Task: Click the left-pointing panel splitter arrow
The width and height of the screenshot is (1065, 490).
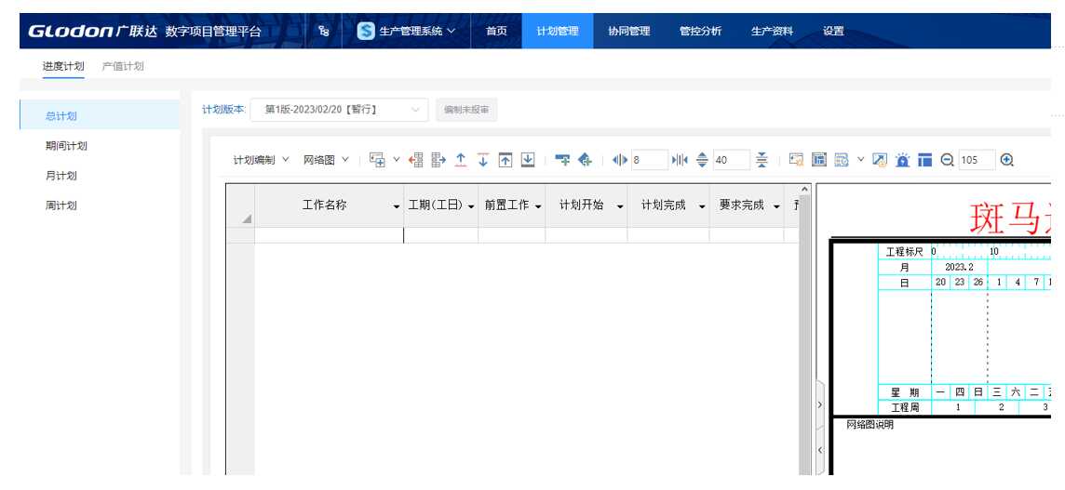Action: point(820,450)
